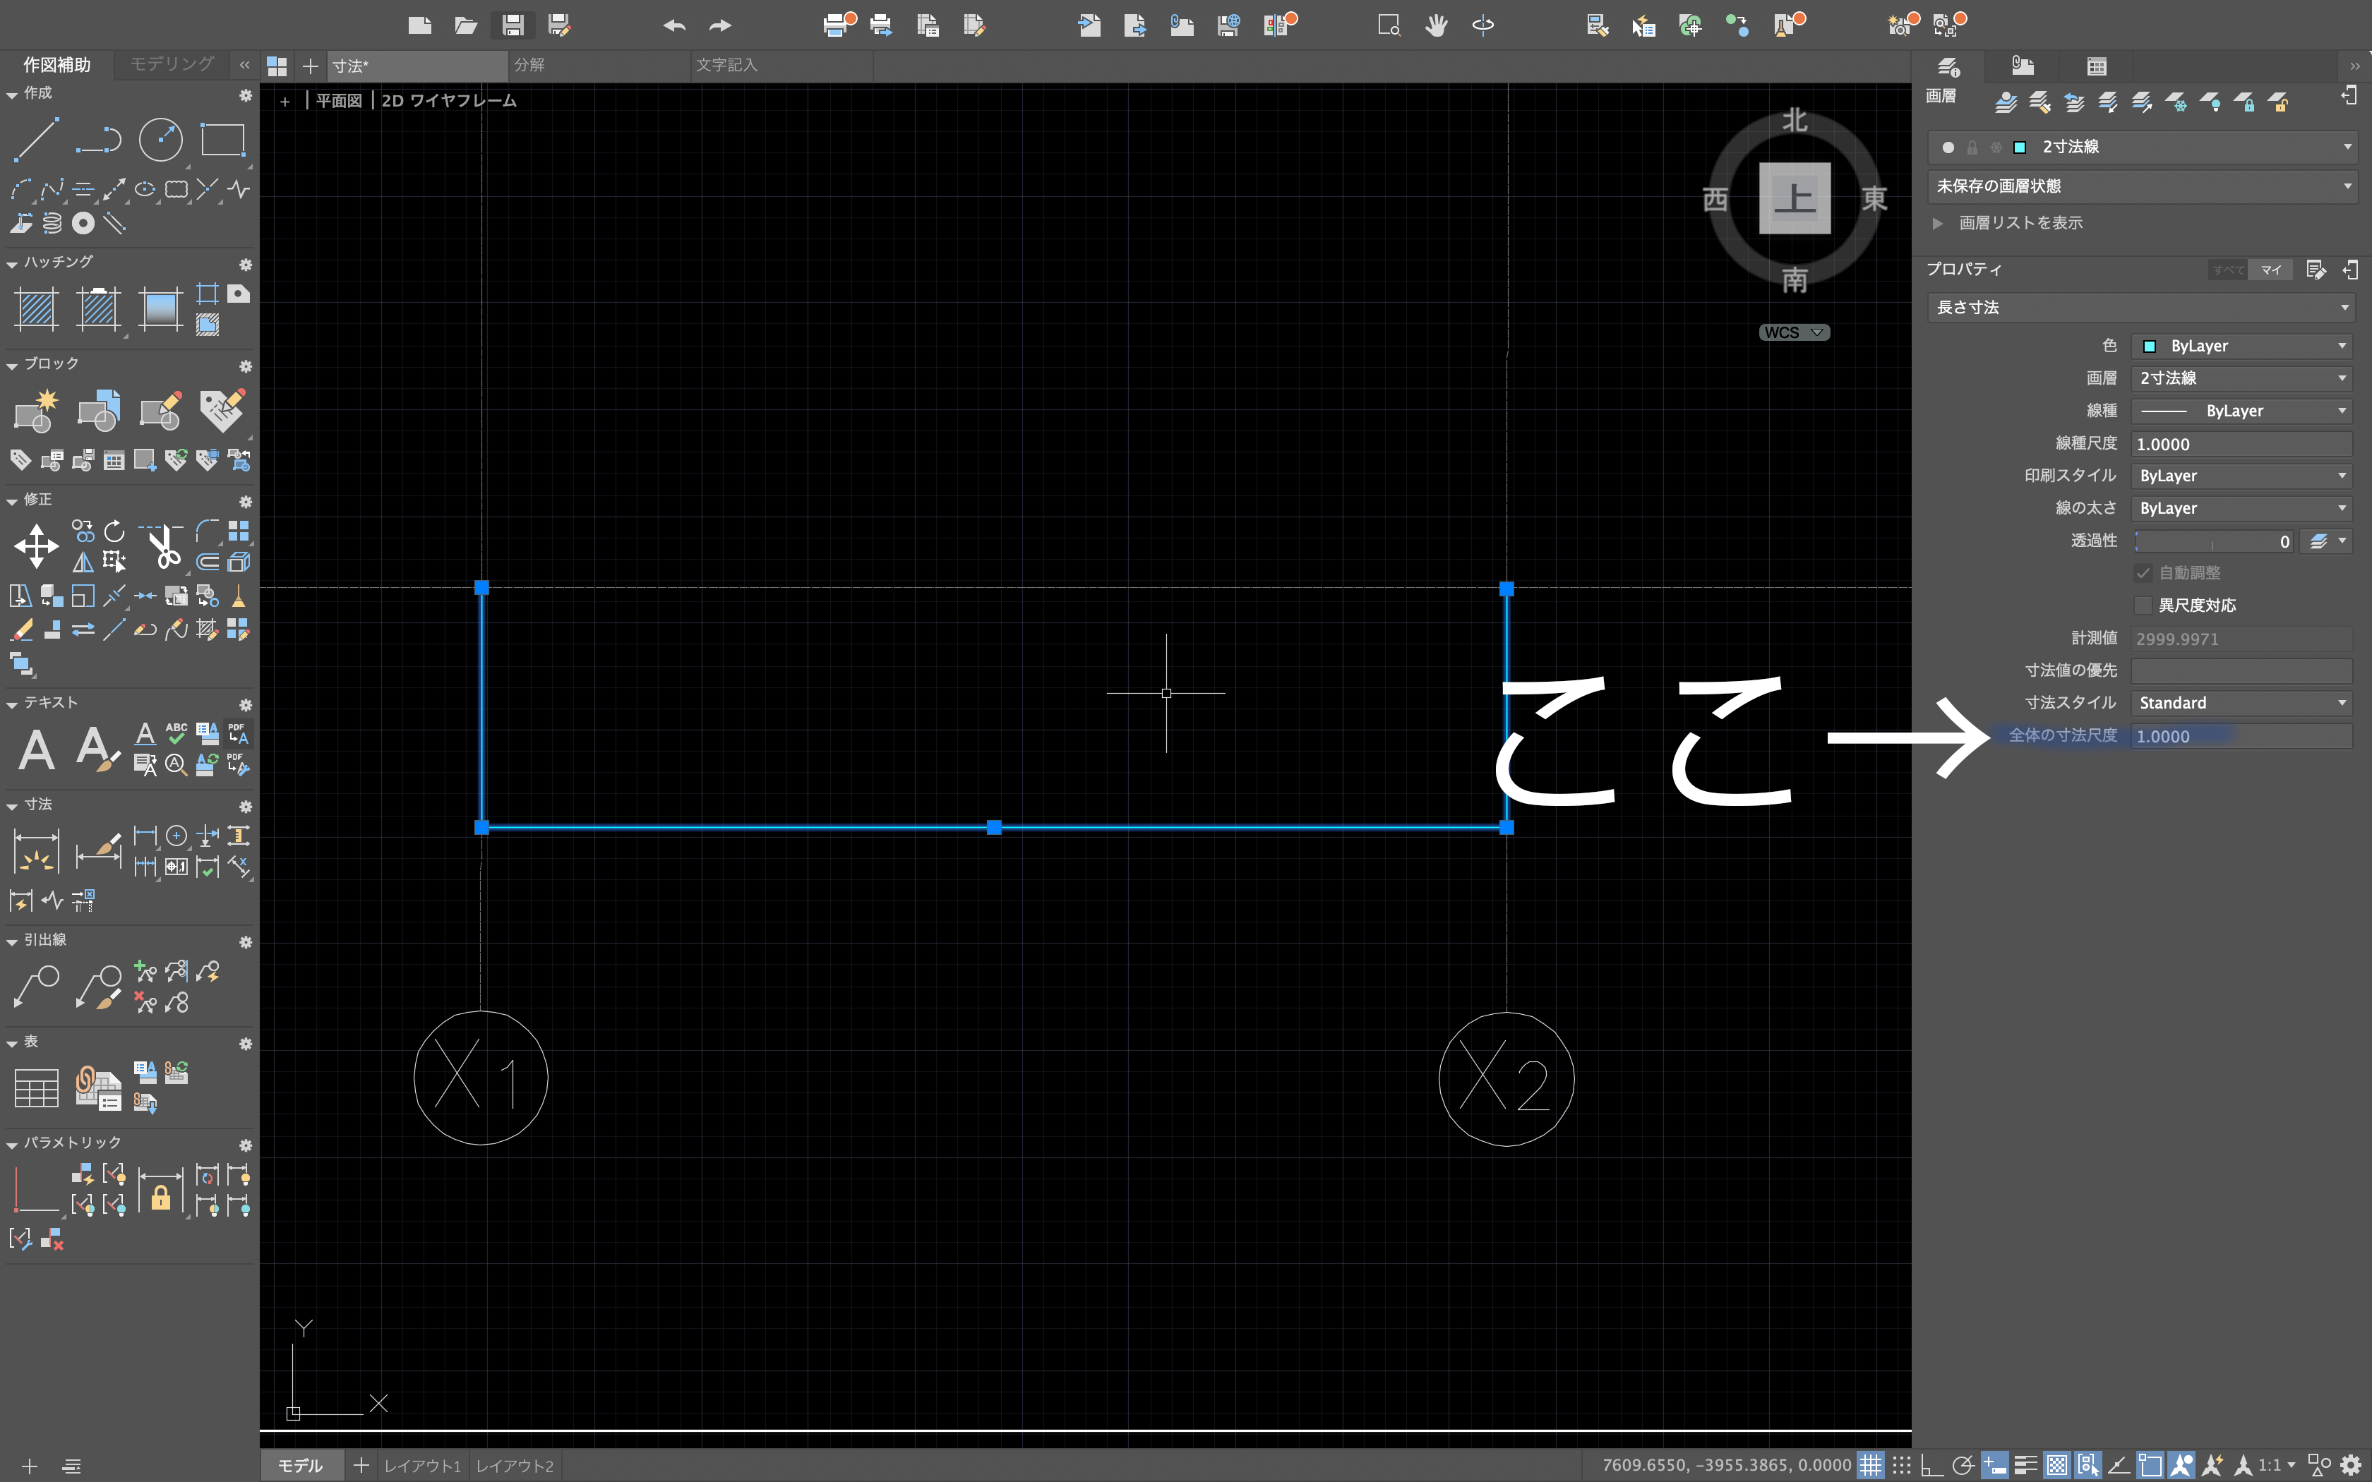Select the Trim scissors tool
This screenshot has width=2372, height=1482.
pos(162,546)
